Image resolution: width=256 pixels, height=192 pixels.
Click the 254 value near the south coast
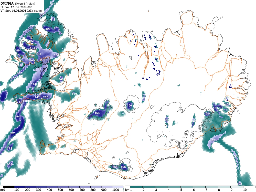pyautogui.click(x=115, y=167)
